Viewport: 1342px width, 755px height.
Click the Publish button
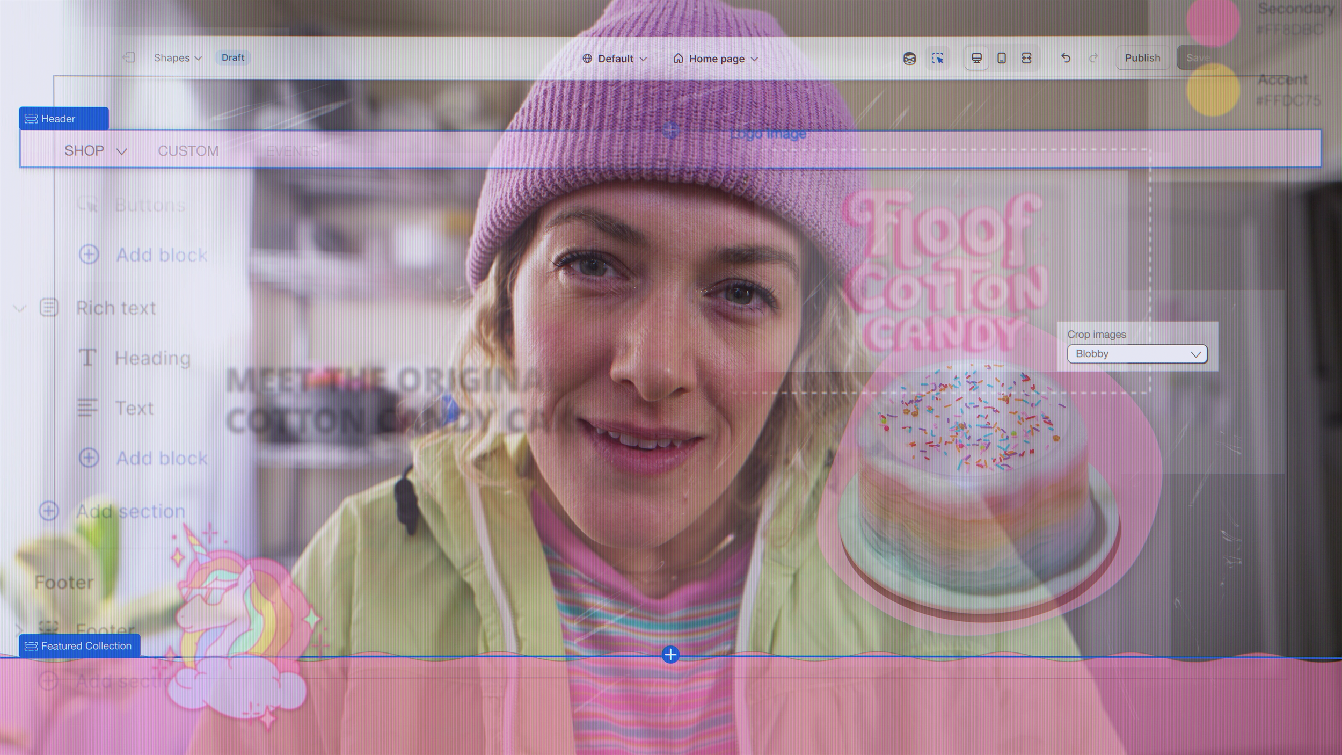[1142, 58]
